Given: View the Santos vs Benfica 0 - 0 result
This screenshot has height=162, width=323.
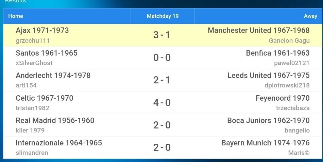Looking at the screenshot, I should (x=162, y=58).
